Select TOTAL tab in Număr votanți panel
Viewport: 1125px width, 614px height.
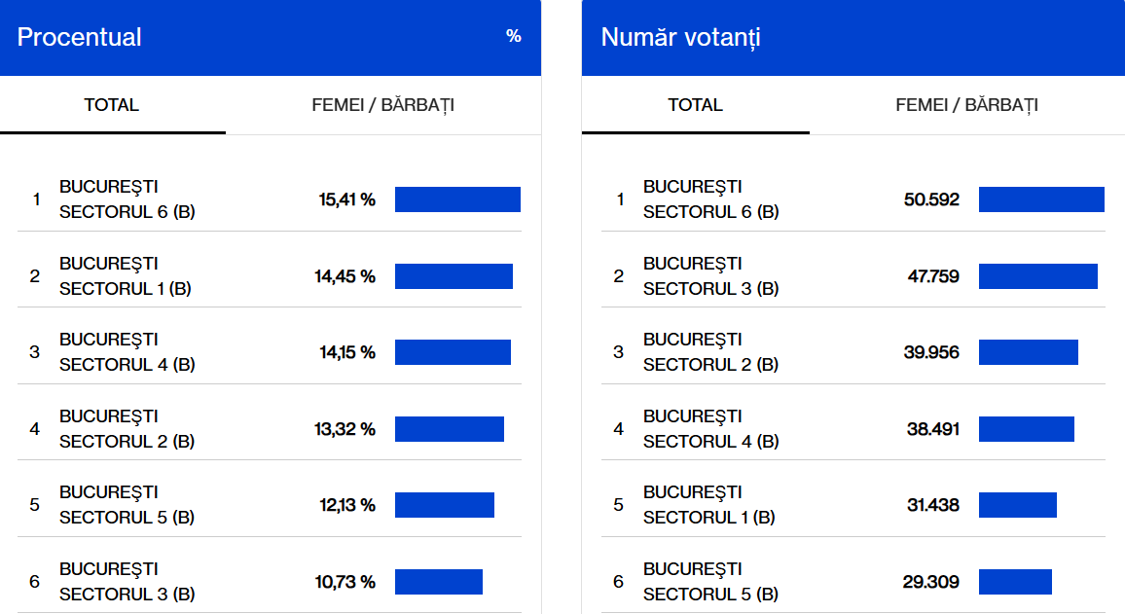[x=695, y=105]
